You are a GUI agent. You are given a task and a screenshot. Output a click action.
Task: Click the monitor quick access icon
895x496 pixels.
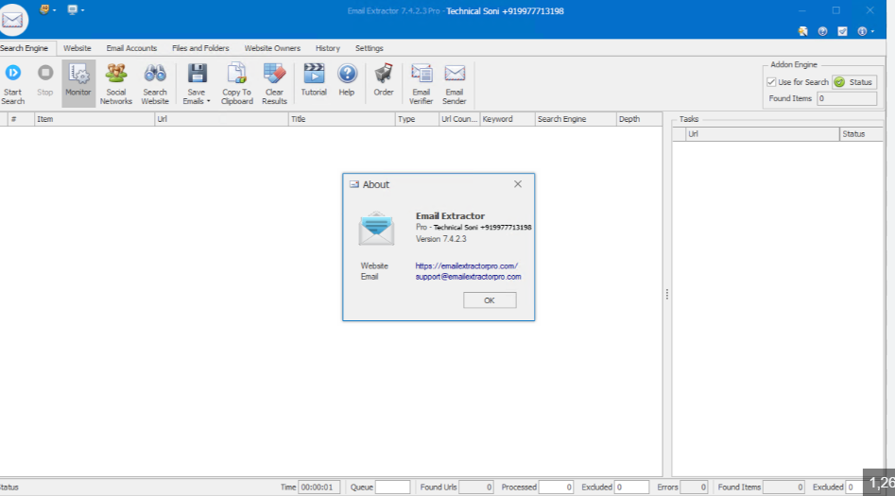(73, 9)
